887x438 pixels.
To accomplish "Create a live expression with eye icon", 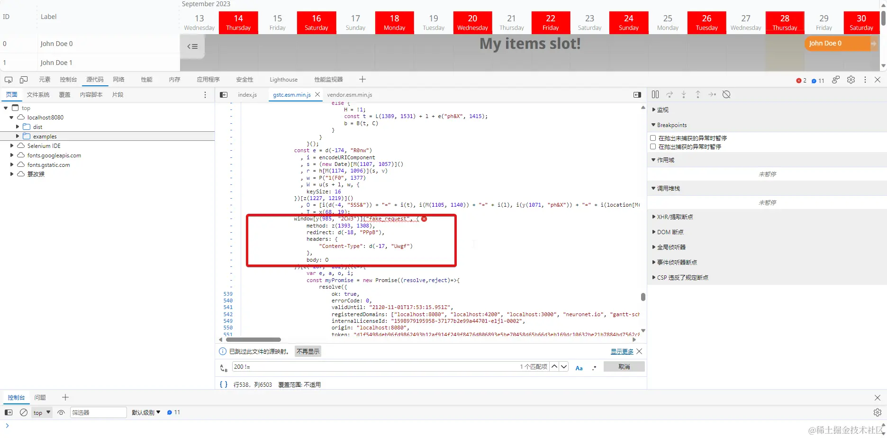I will point(61,412).
